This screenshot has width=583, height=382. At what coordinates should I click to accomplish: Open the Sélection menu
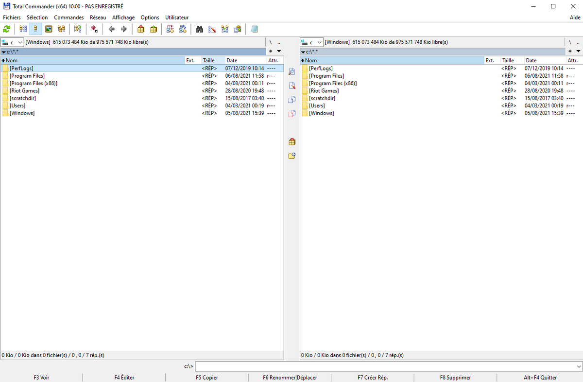tap(37, 17)
